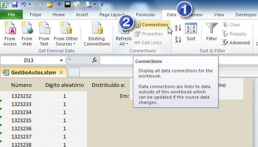The image size is (258, 147).
Task: Import data From Web
Action: tap(27, 34)
